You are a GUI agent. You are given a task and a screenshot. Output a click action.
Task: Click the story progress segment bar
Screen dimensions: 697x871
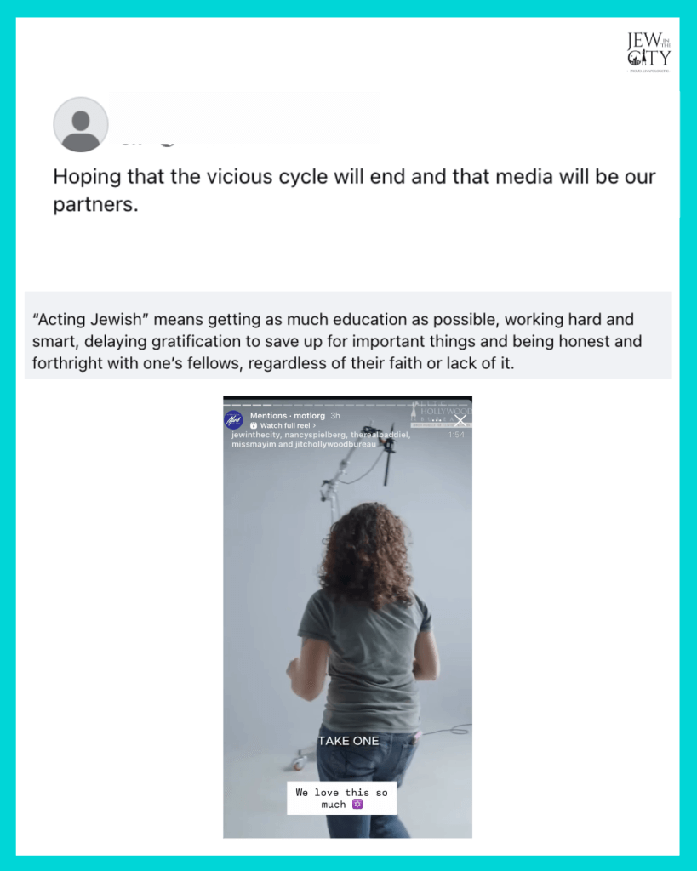(x=347, y=405)
